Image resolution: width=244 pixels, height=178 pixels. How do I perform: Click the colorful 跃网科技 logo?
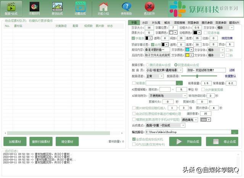[x=177, y=9]
